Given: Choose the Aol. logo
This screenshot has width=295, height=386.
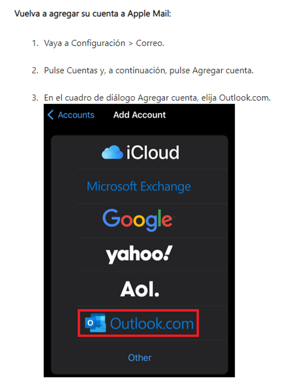Looking at the screenshot, I should tap(140, 289).
